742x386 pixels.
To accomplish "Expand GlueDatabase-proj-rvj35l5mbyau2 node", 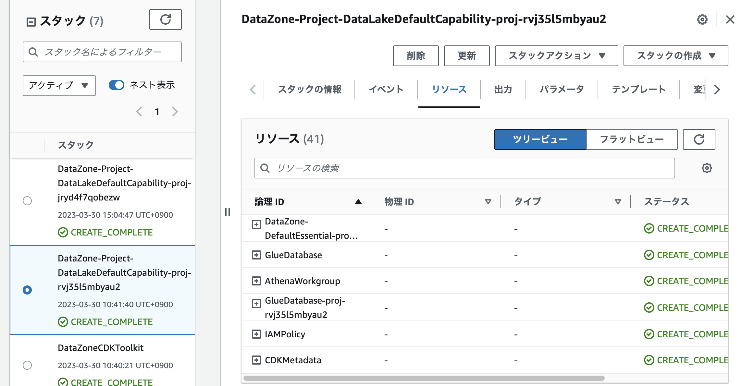I will click(x=256, y=303).
